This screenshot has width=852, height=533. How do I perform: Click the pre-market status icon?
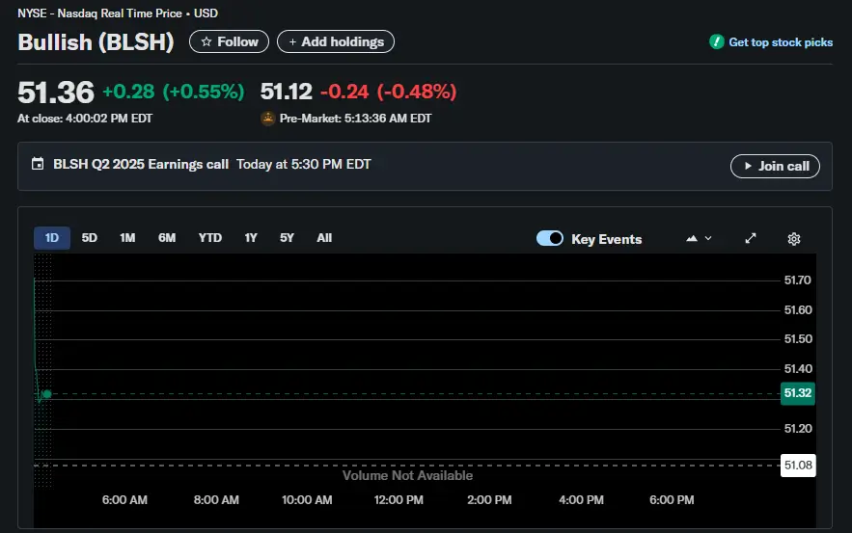[267, 119]
